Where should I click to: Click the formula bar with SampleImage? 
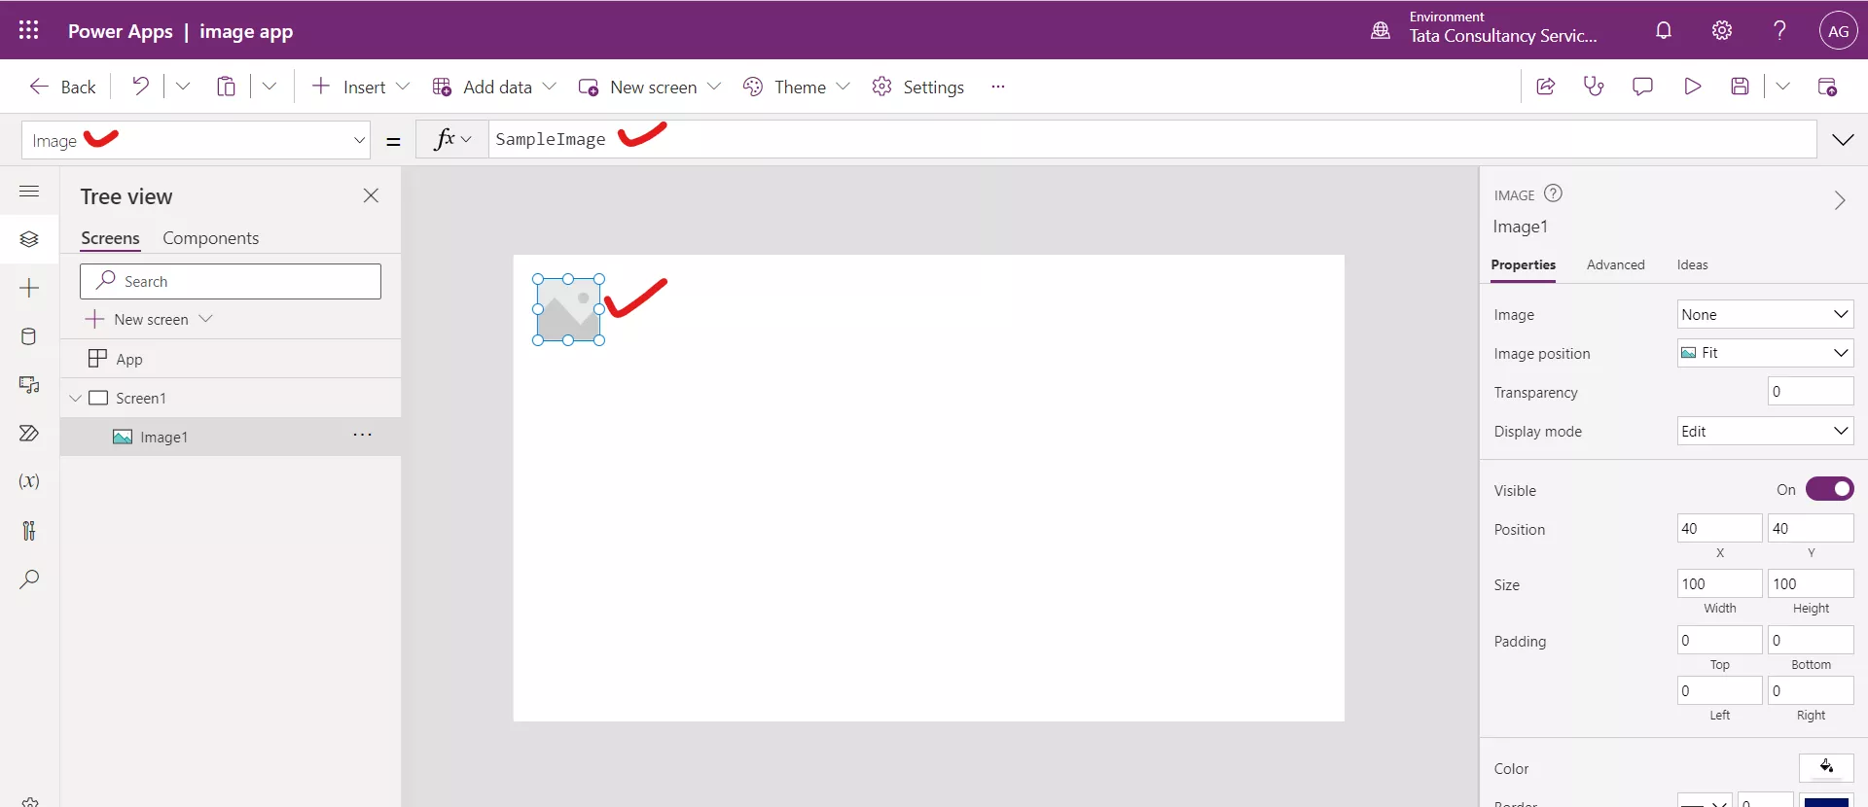click(x=1152, y=139)
